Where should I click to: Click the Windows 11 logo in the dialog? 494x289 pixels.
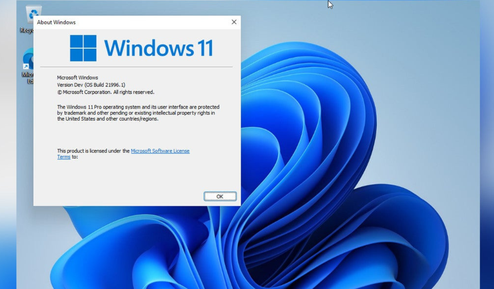(141, 48)
